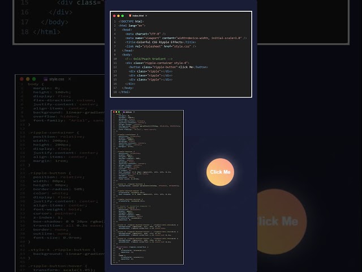Image resolution: width=362 pixels, height=272 pixels.
Task: Click '.ripple-button {' line in background style.css
Action: (x=49, y=173)
